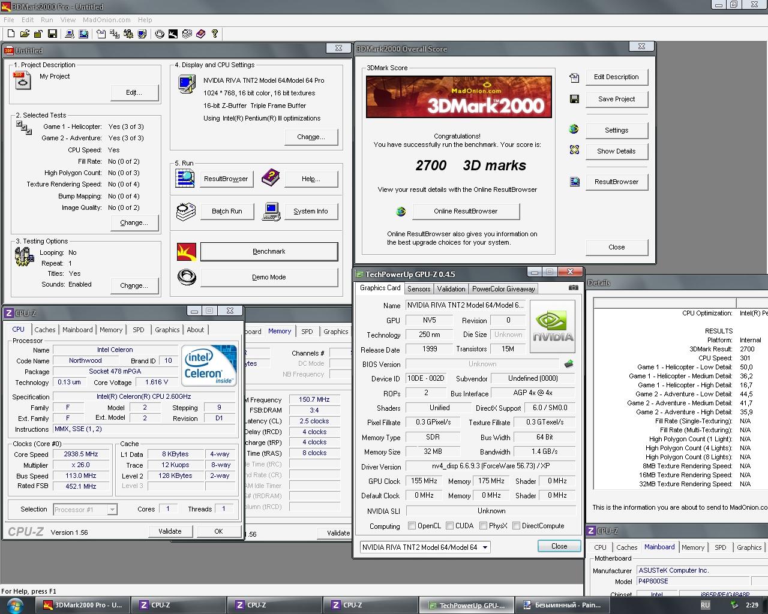Click the Selected Tests checklist toolbar icon
768x614 pixels.
click(115, 34)
